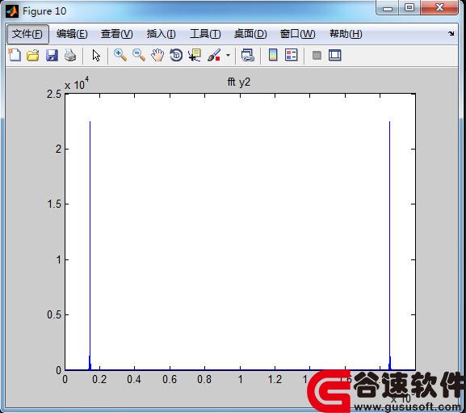This screenshot has height=413, width=466.
Task: Enable the Rotate 3D tool
Action: (176, 55)
